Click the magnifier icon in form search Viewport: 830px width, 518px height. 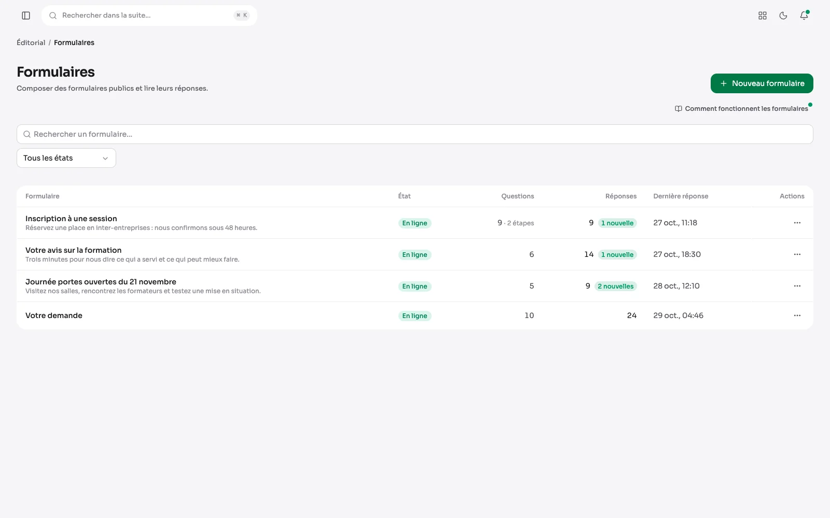pos(27,134)
